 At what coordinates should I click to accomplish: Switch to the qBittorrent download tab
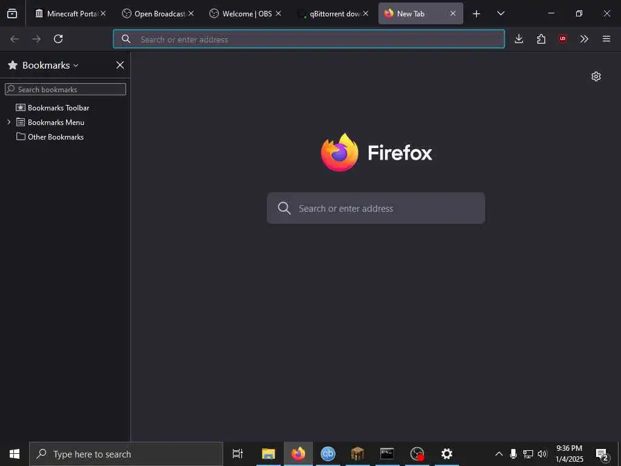pos(333,13)
